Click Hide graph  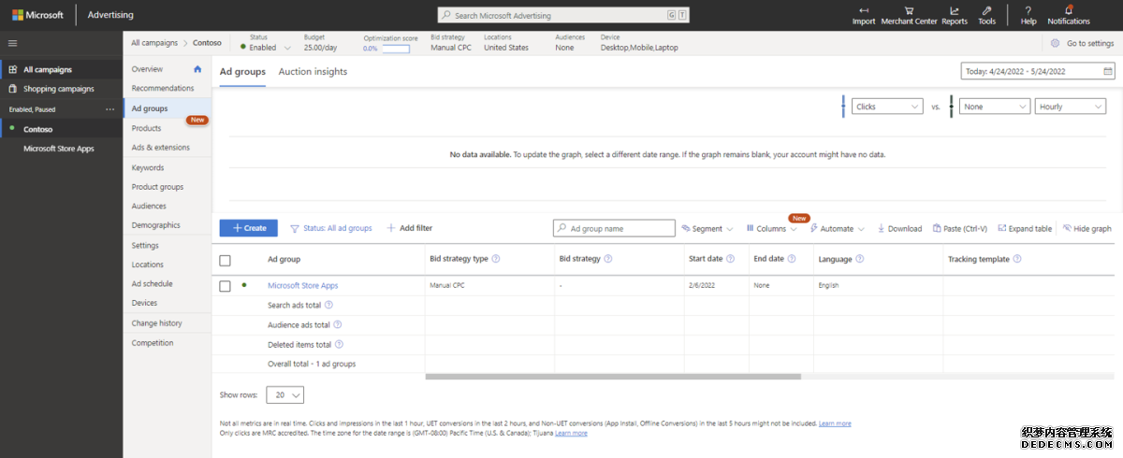click(1087, 228)
